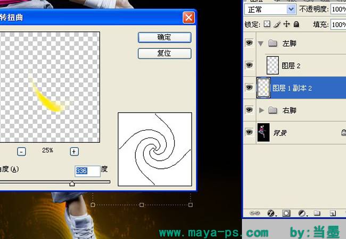
Task: Click the opacity 不透明度 value field
Action: pos(338,10)
